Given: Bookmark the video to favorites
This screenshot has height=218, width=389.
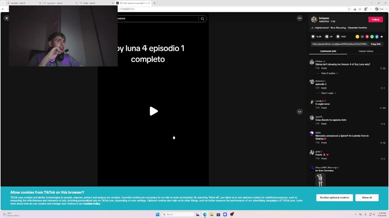Looking at the screenshot, I should (x=338, y=37).
